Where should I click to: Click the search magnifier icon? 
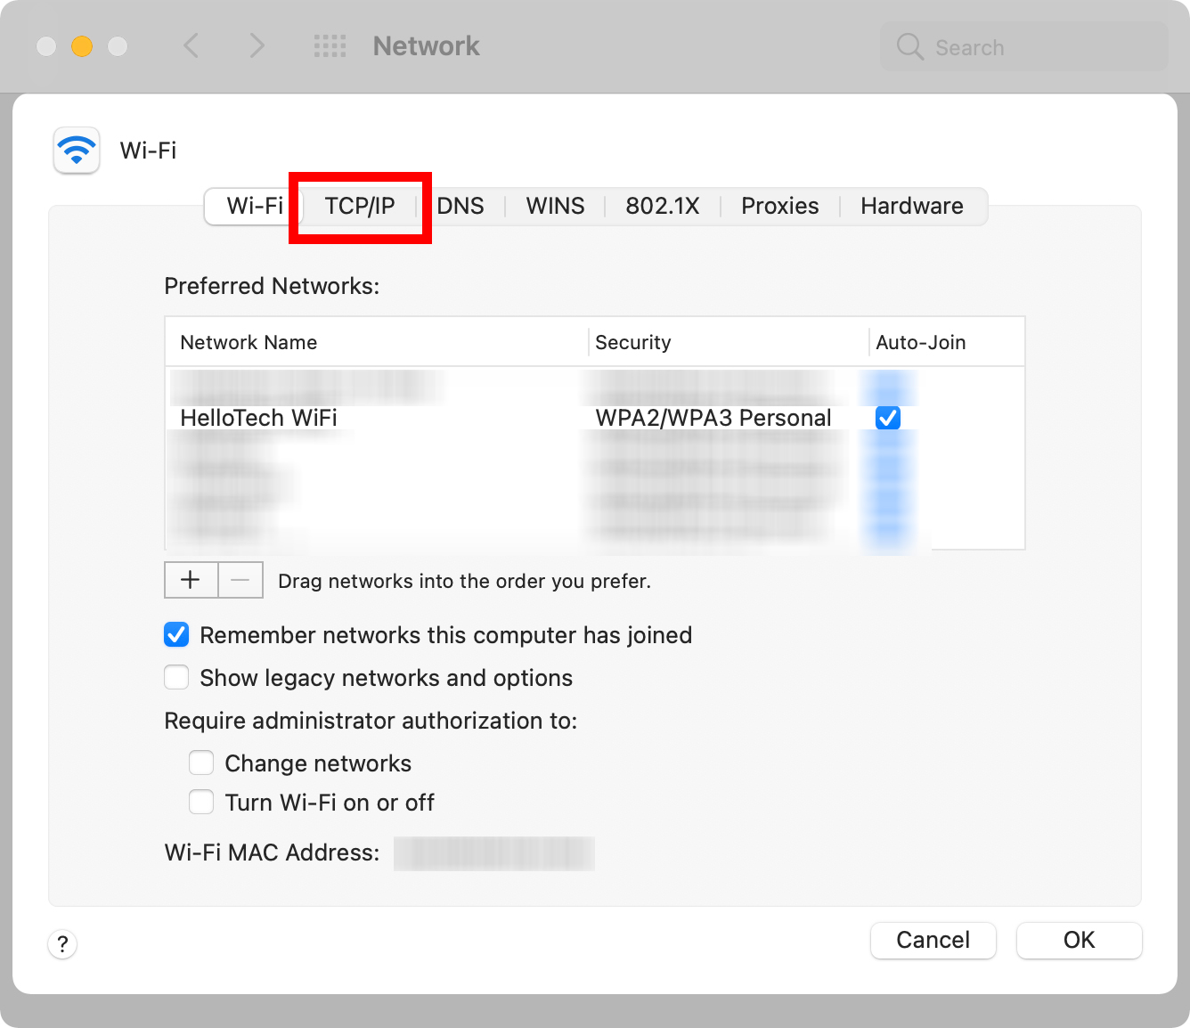909,46
